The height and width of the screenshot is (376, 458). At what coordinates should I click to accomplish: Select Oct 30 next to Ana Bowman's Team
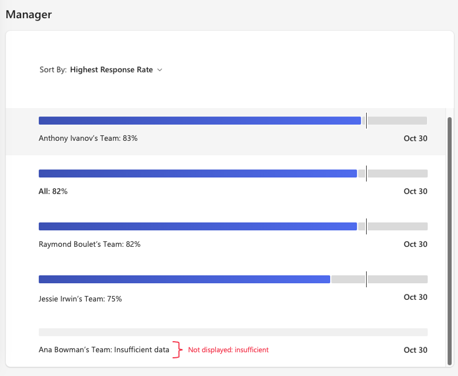coord(415,350)
